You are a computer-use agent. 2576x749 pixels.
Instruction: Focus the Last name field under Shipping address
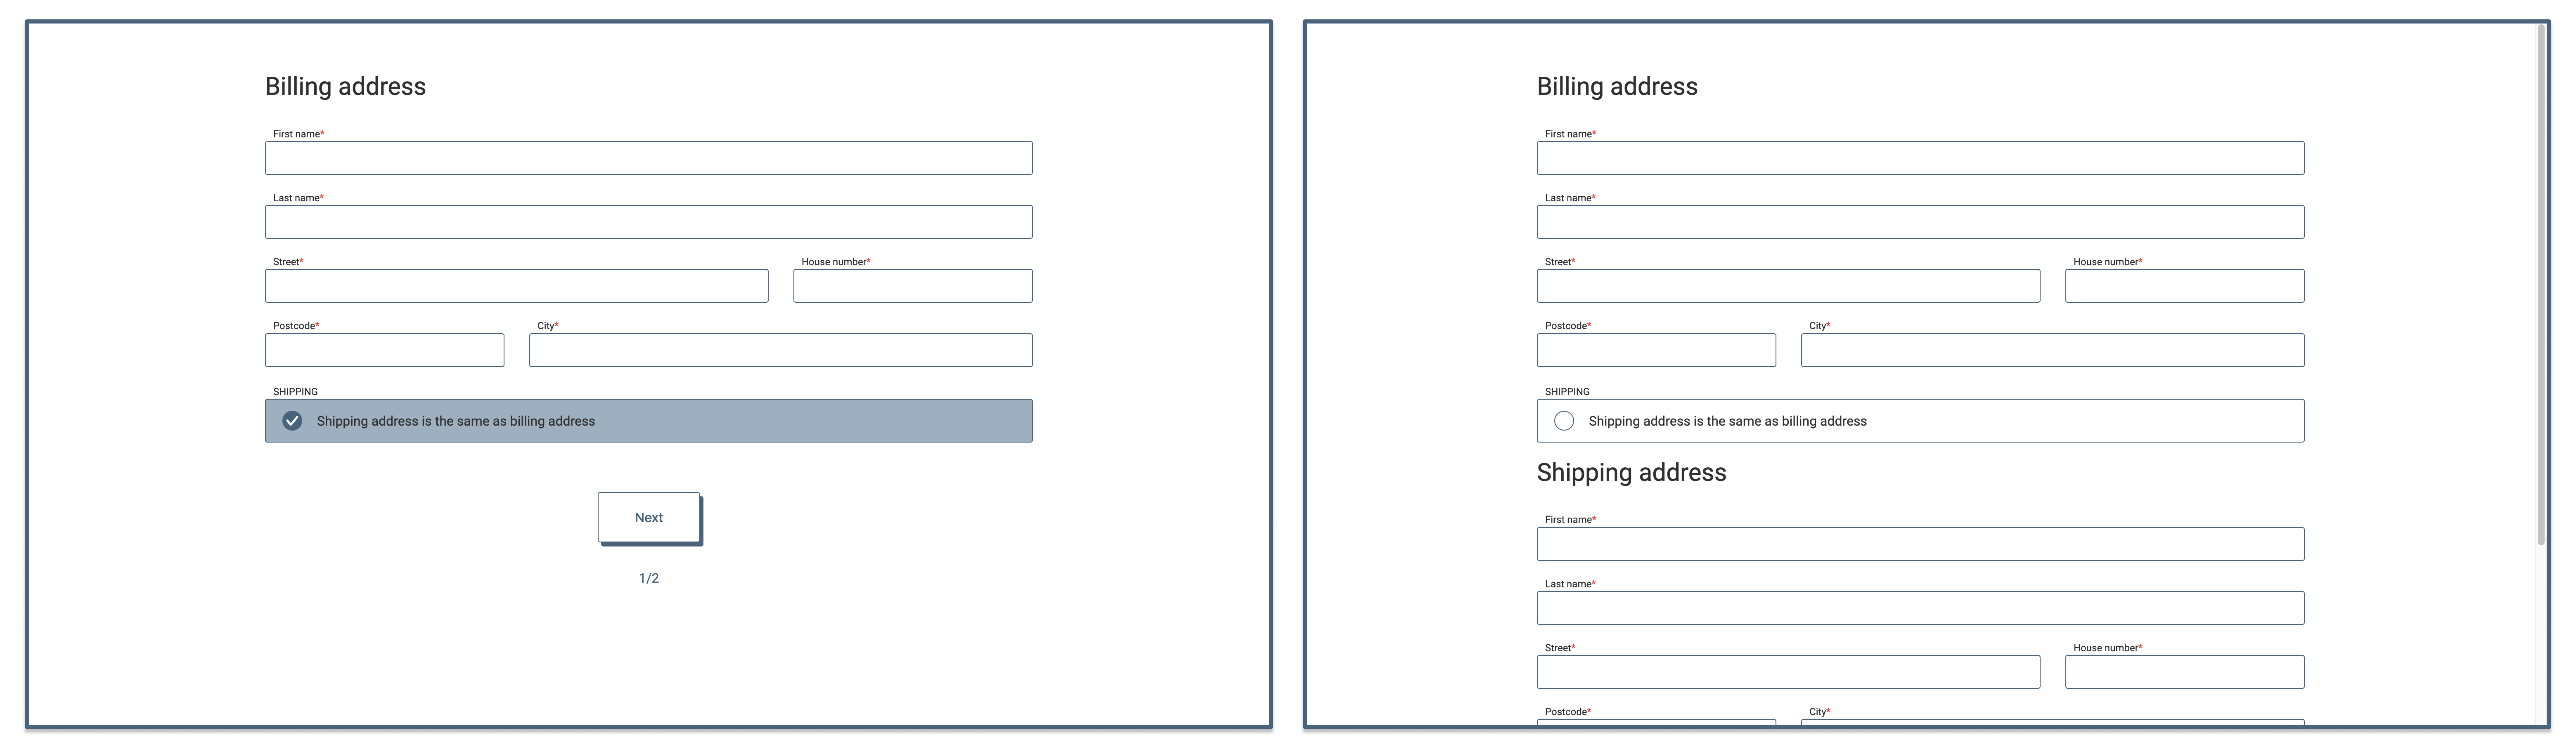(x=1920, y=607)
